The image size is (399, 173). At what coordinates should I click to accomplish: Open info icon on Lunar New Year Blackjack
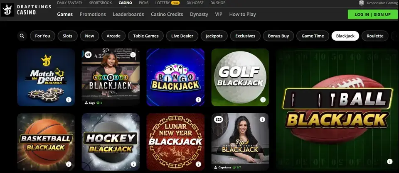(x=198, y=164)
